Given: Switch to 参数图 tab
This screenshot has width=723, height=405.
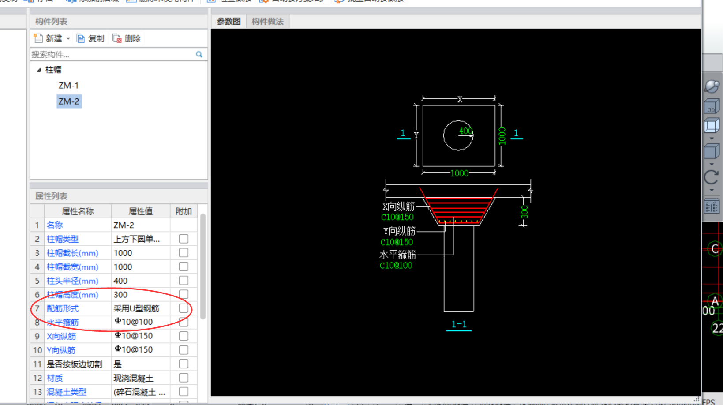Looking at the screenshot, I should (229, 21).
